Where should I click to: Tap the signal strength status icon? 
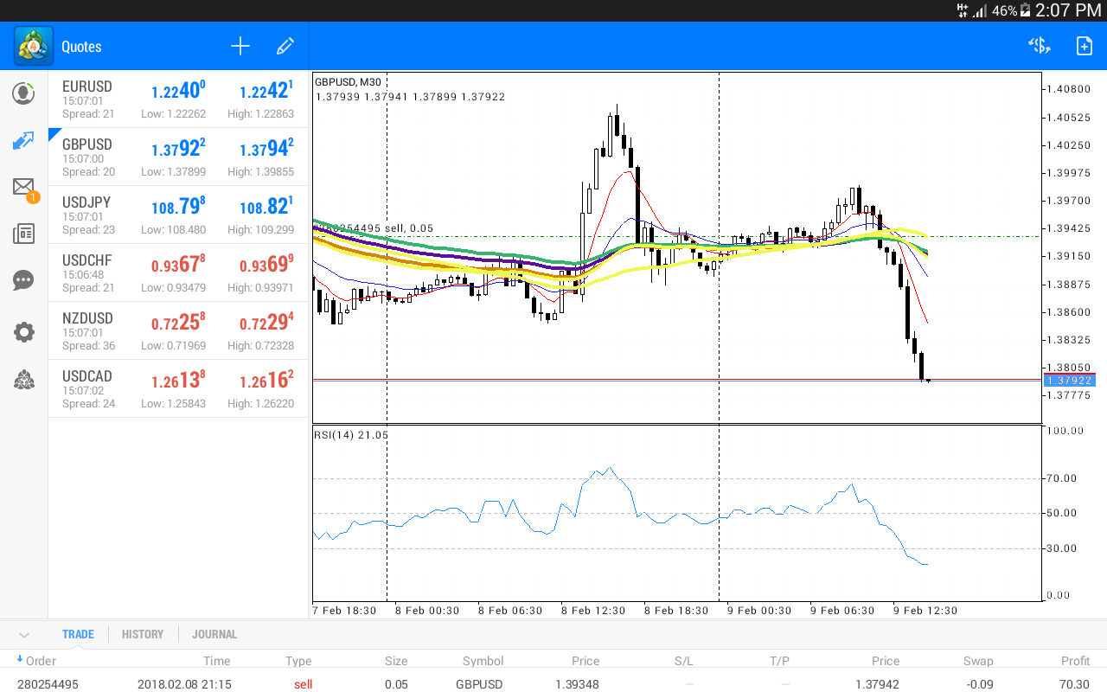click(980, 11)
